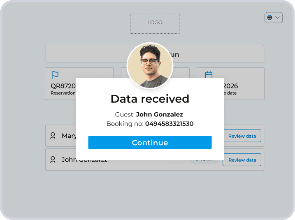Open the language selector chevron
Image resolution: width=295 pixels, height=220 pixels.
tap(277, 18)
